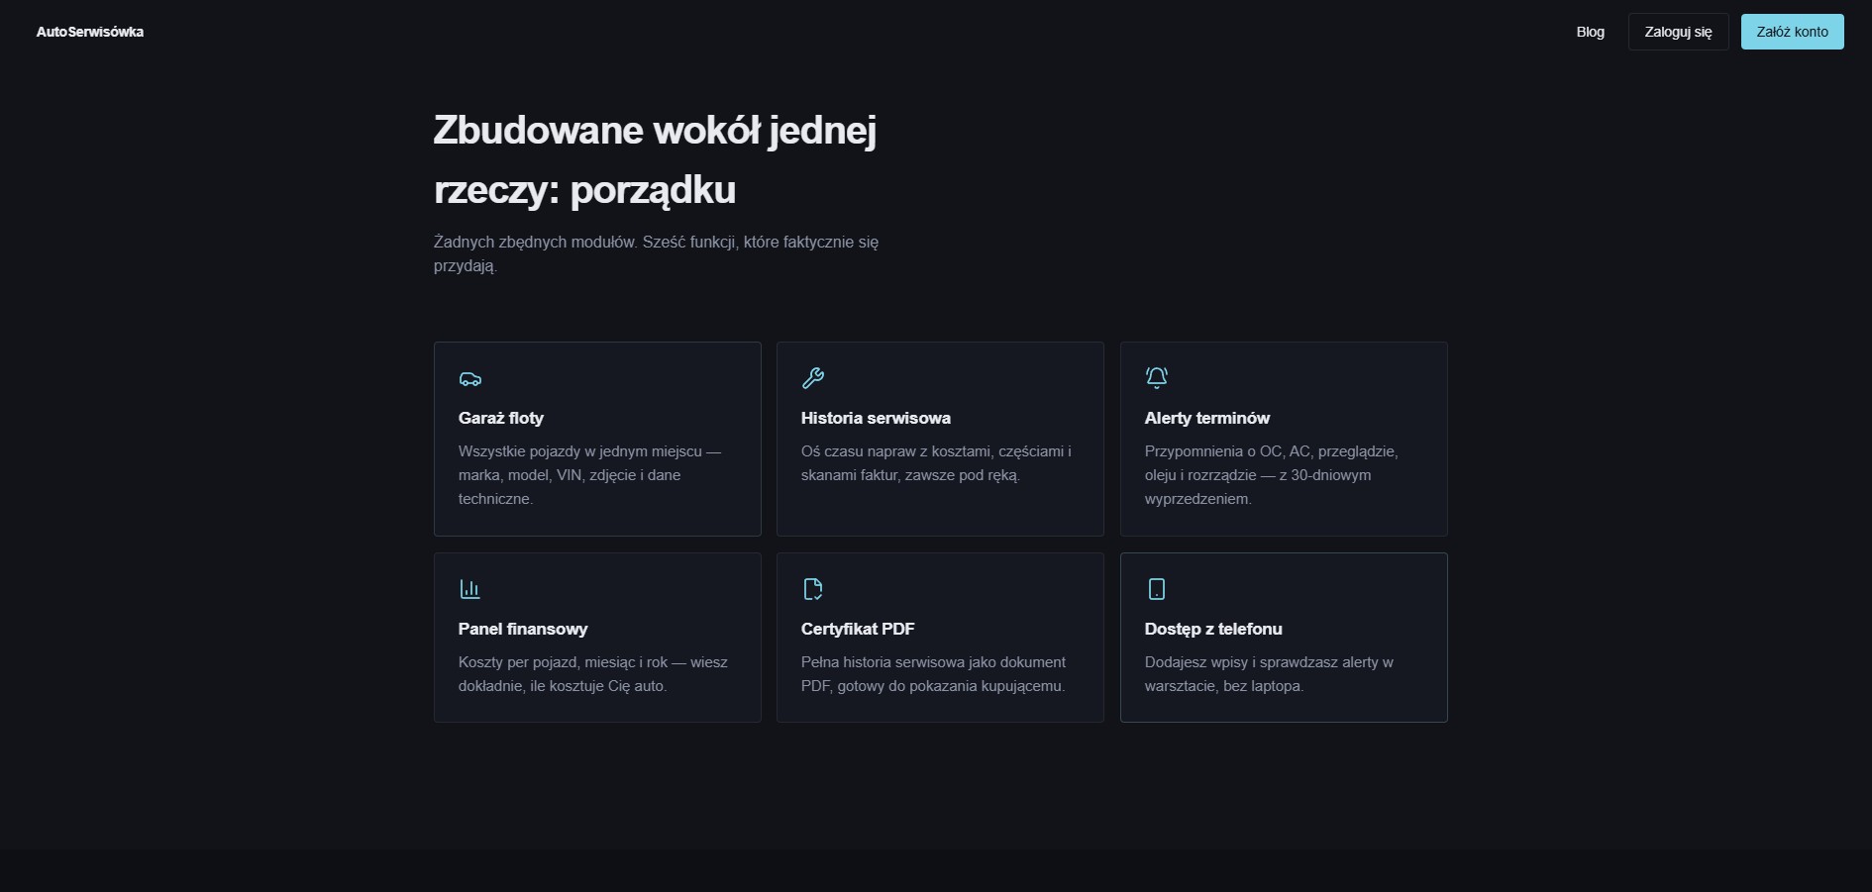This screenshot has width=1872, height=892.
Task: Open the Blog link in navigation
Action: [1591, 32]
